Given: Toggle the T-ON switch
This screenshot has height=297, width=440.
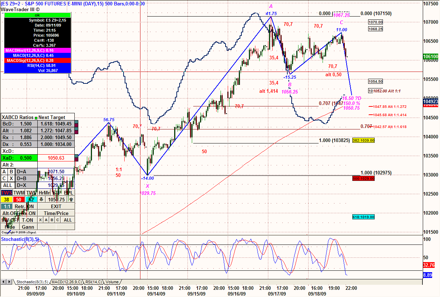Looking at the screenshot, I should coord(28,220).
